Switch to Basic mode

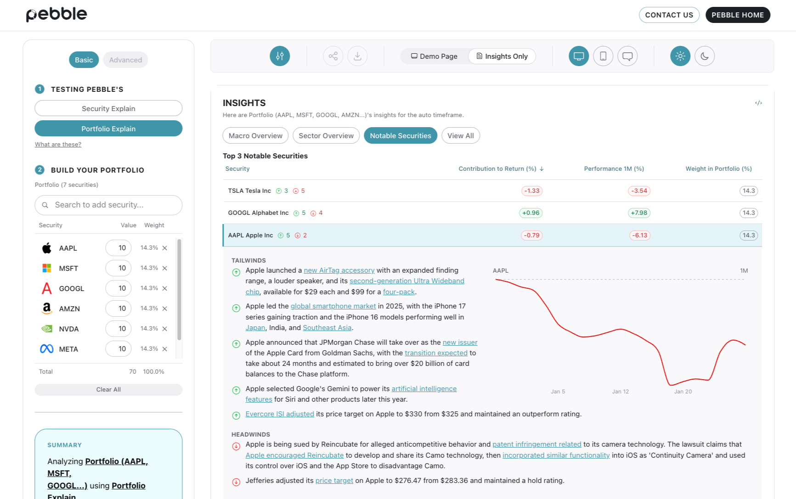tap(84, 60)
